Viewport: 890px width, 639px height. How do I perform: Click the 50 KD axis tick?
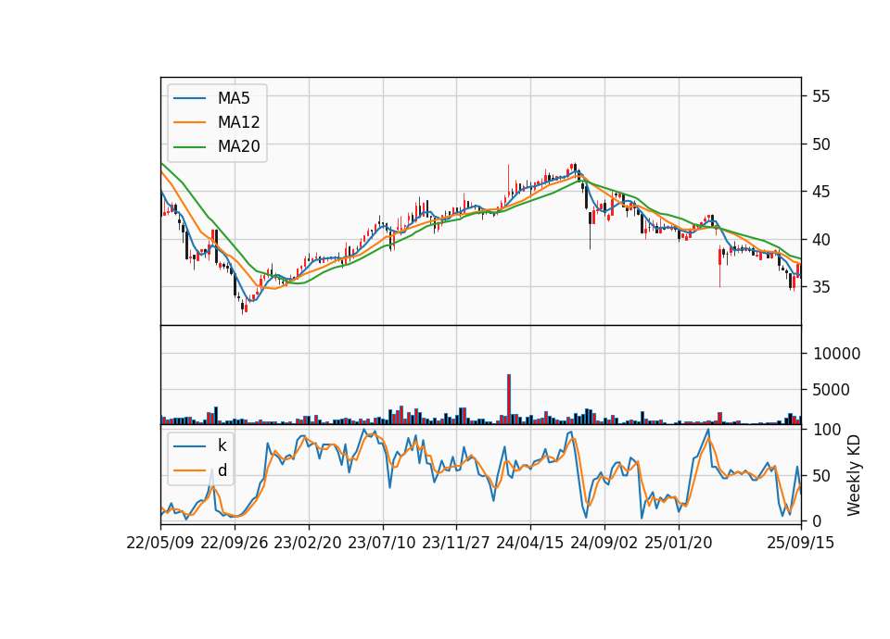[820, 476]
